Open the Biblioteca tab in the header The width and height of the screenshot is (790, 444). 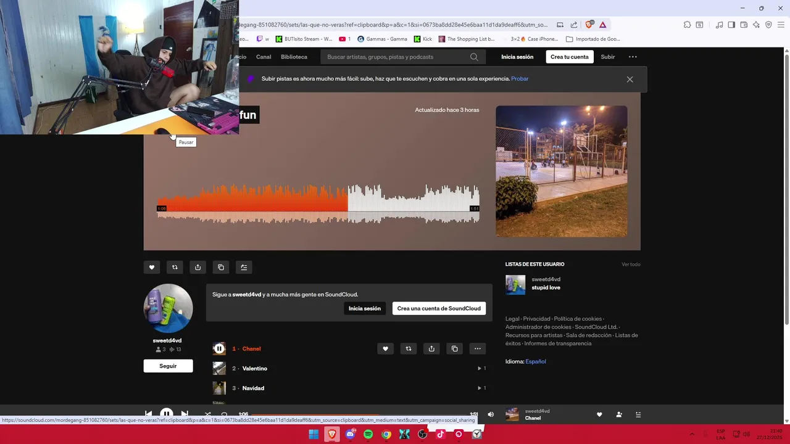(x=294, y=57)
